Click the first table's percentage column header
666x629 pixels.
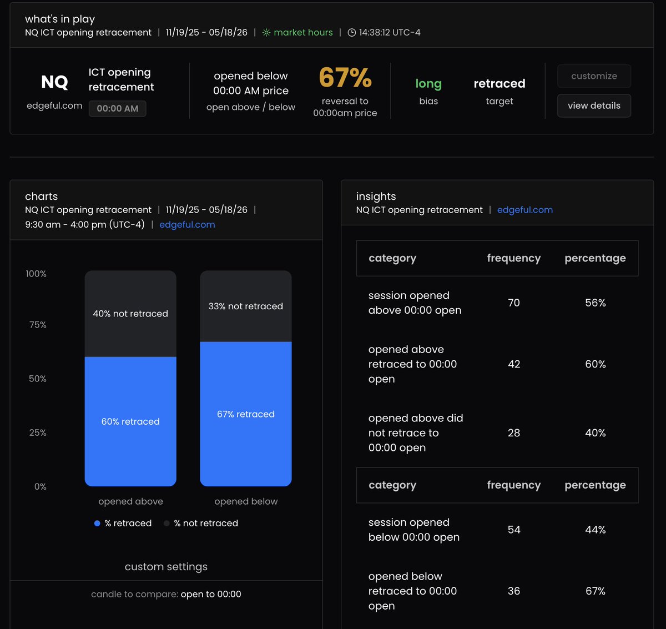pyautogui.click(x=596, y=258)
